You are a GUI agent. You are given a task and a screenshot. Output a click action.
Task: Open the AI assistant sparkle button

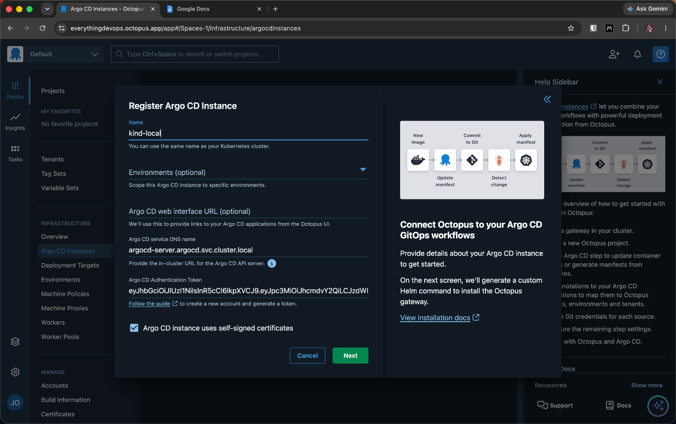(x=658, y=406)
